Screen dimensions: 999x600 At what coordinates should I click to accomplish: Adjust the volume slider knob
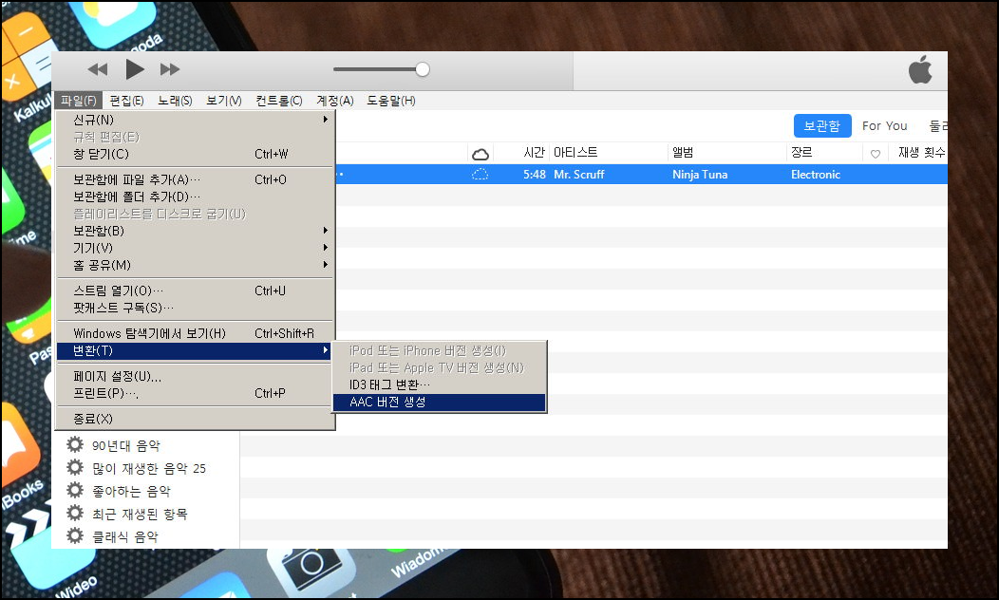423,69
